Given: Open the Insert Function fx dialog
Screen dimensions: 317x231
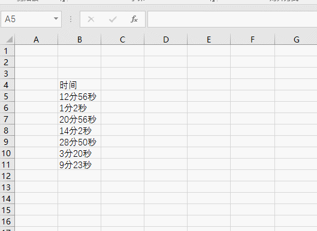Looking at the screenshot, I should coord(134,19).
